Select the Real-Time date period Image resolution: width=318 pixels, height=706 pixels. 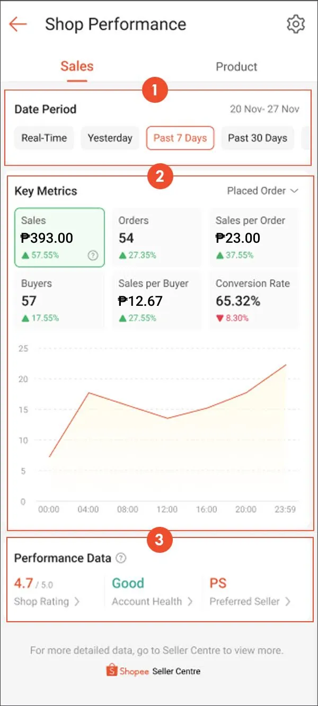(44, 138)
